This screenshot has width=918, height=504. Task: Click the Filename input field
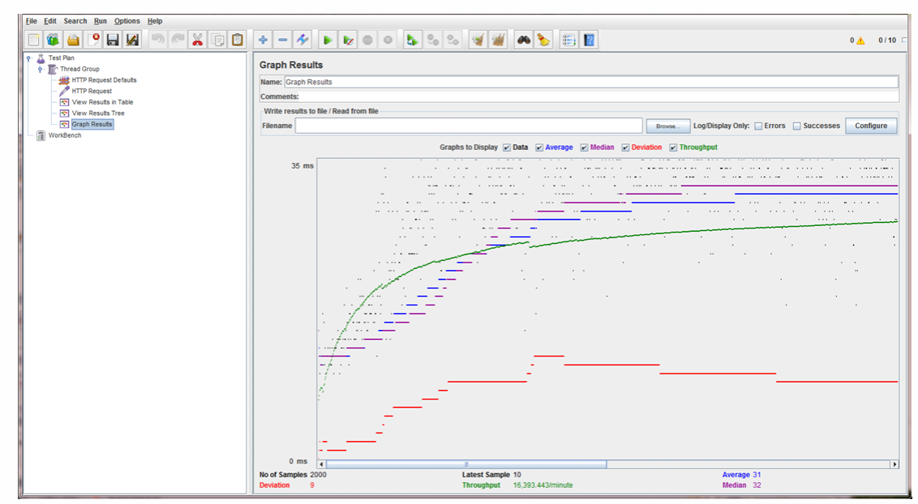tap(469, 126)
